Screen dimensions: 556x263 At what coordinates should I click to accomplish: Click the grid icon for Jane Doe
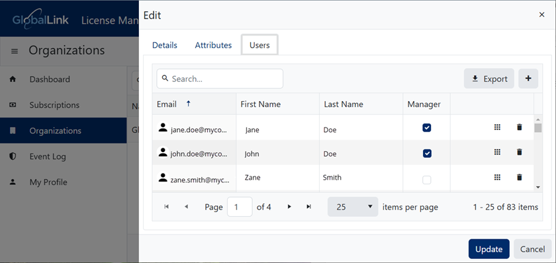pos(497,127)
